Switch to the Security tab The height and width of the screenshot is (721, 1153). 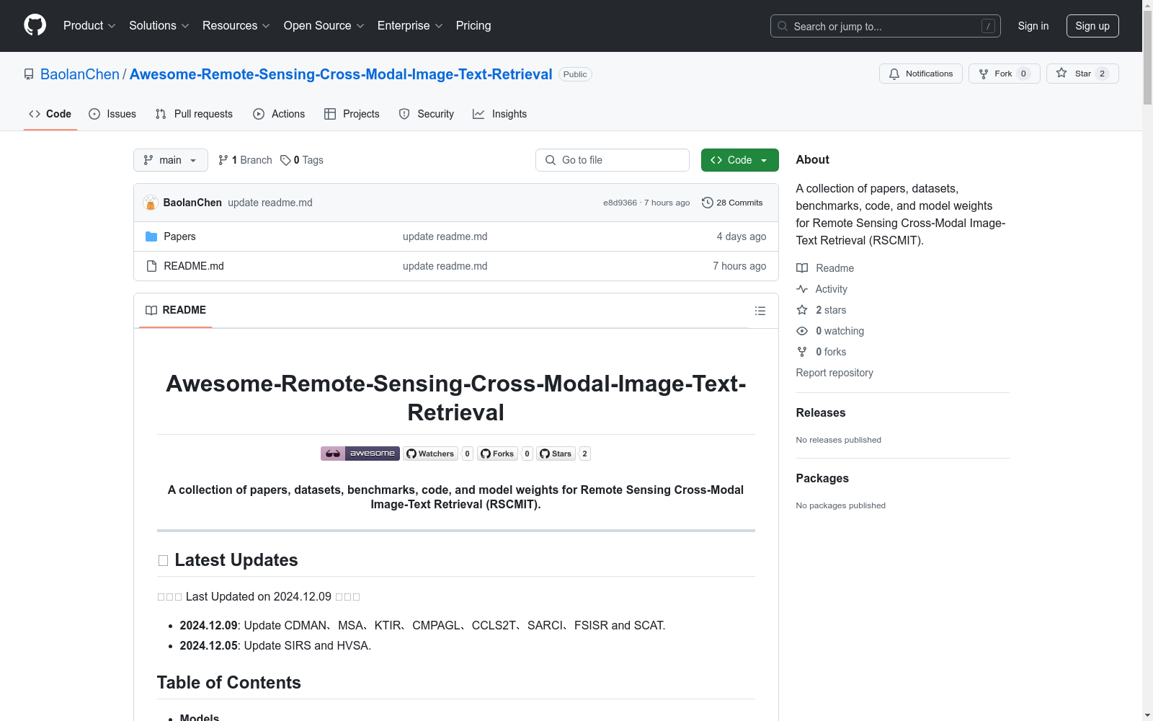(x=427, y=114)
